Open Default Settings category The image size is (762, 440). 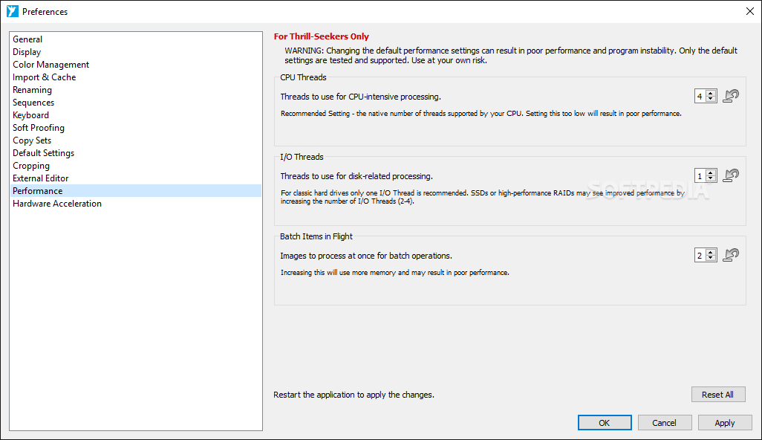(136, 153)
